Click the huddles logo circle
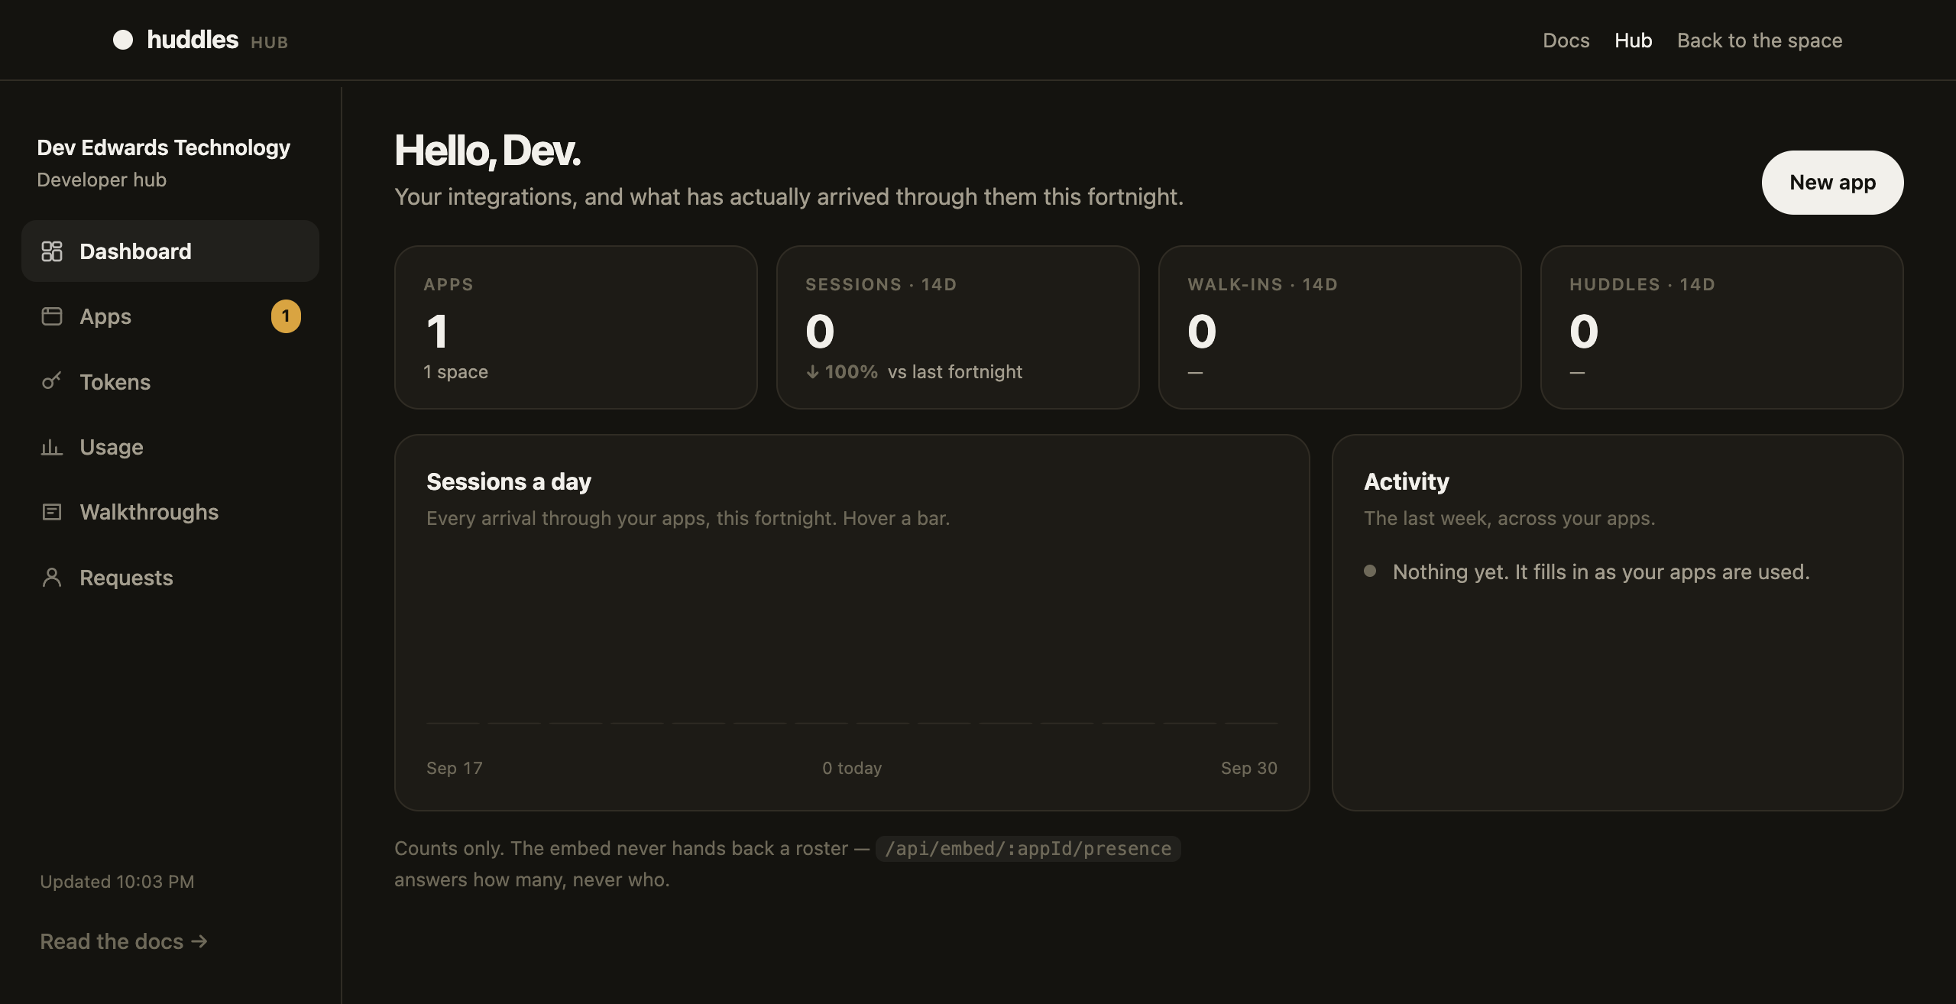 pyautogui.click(x=123, y=40)
